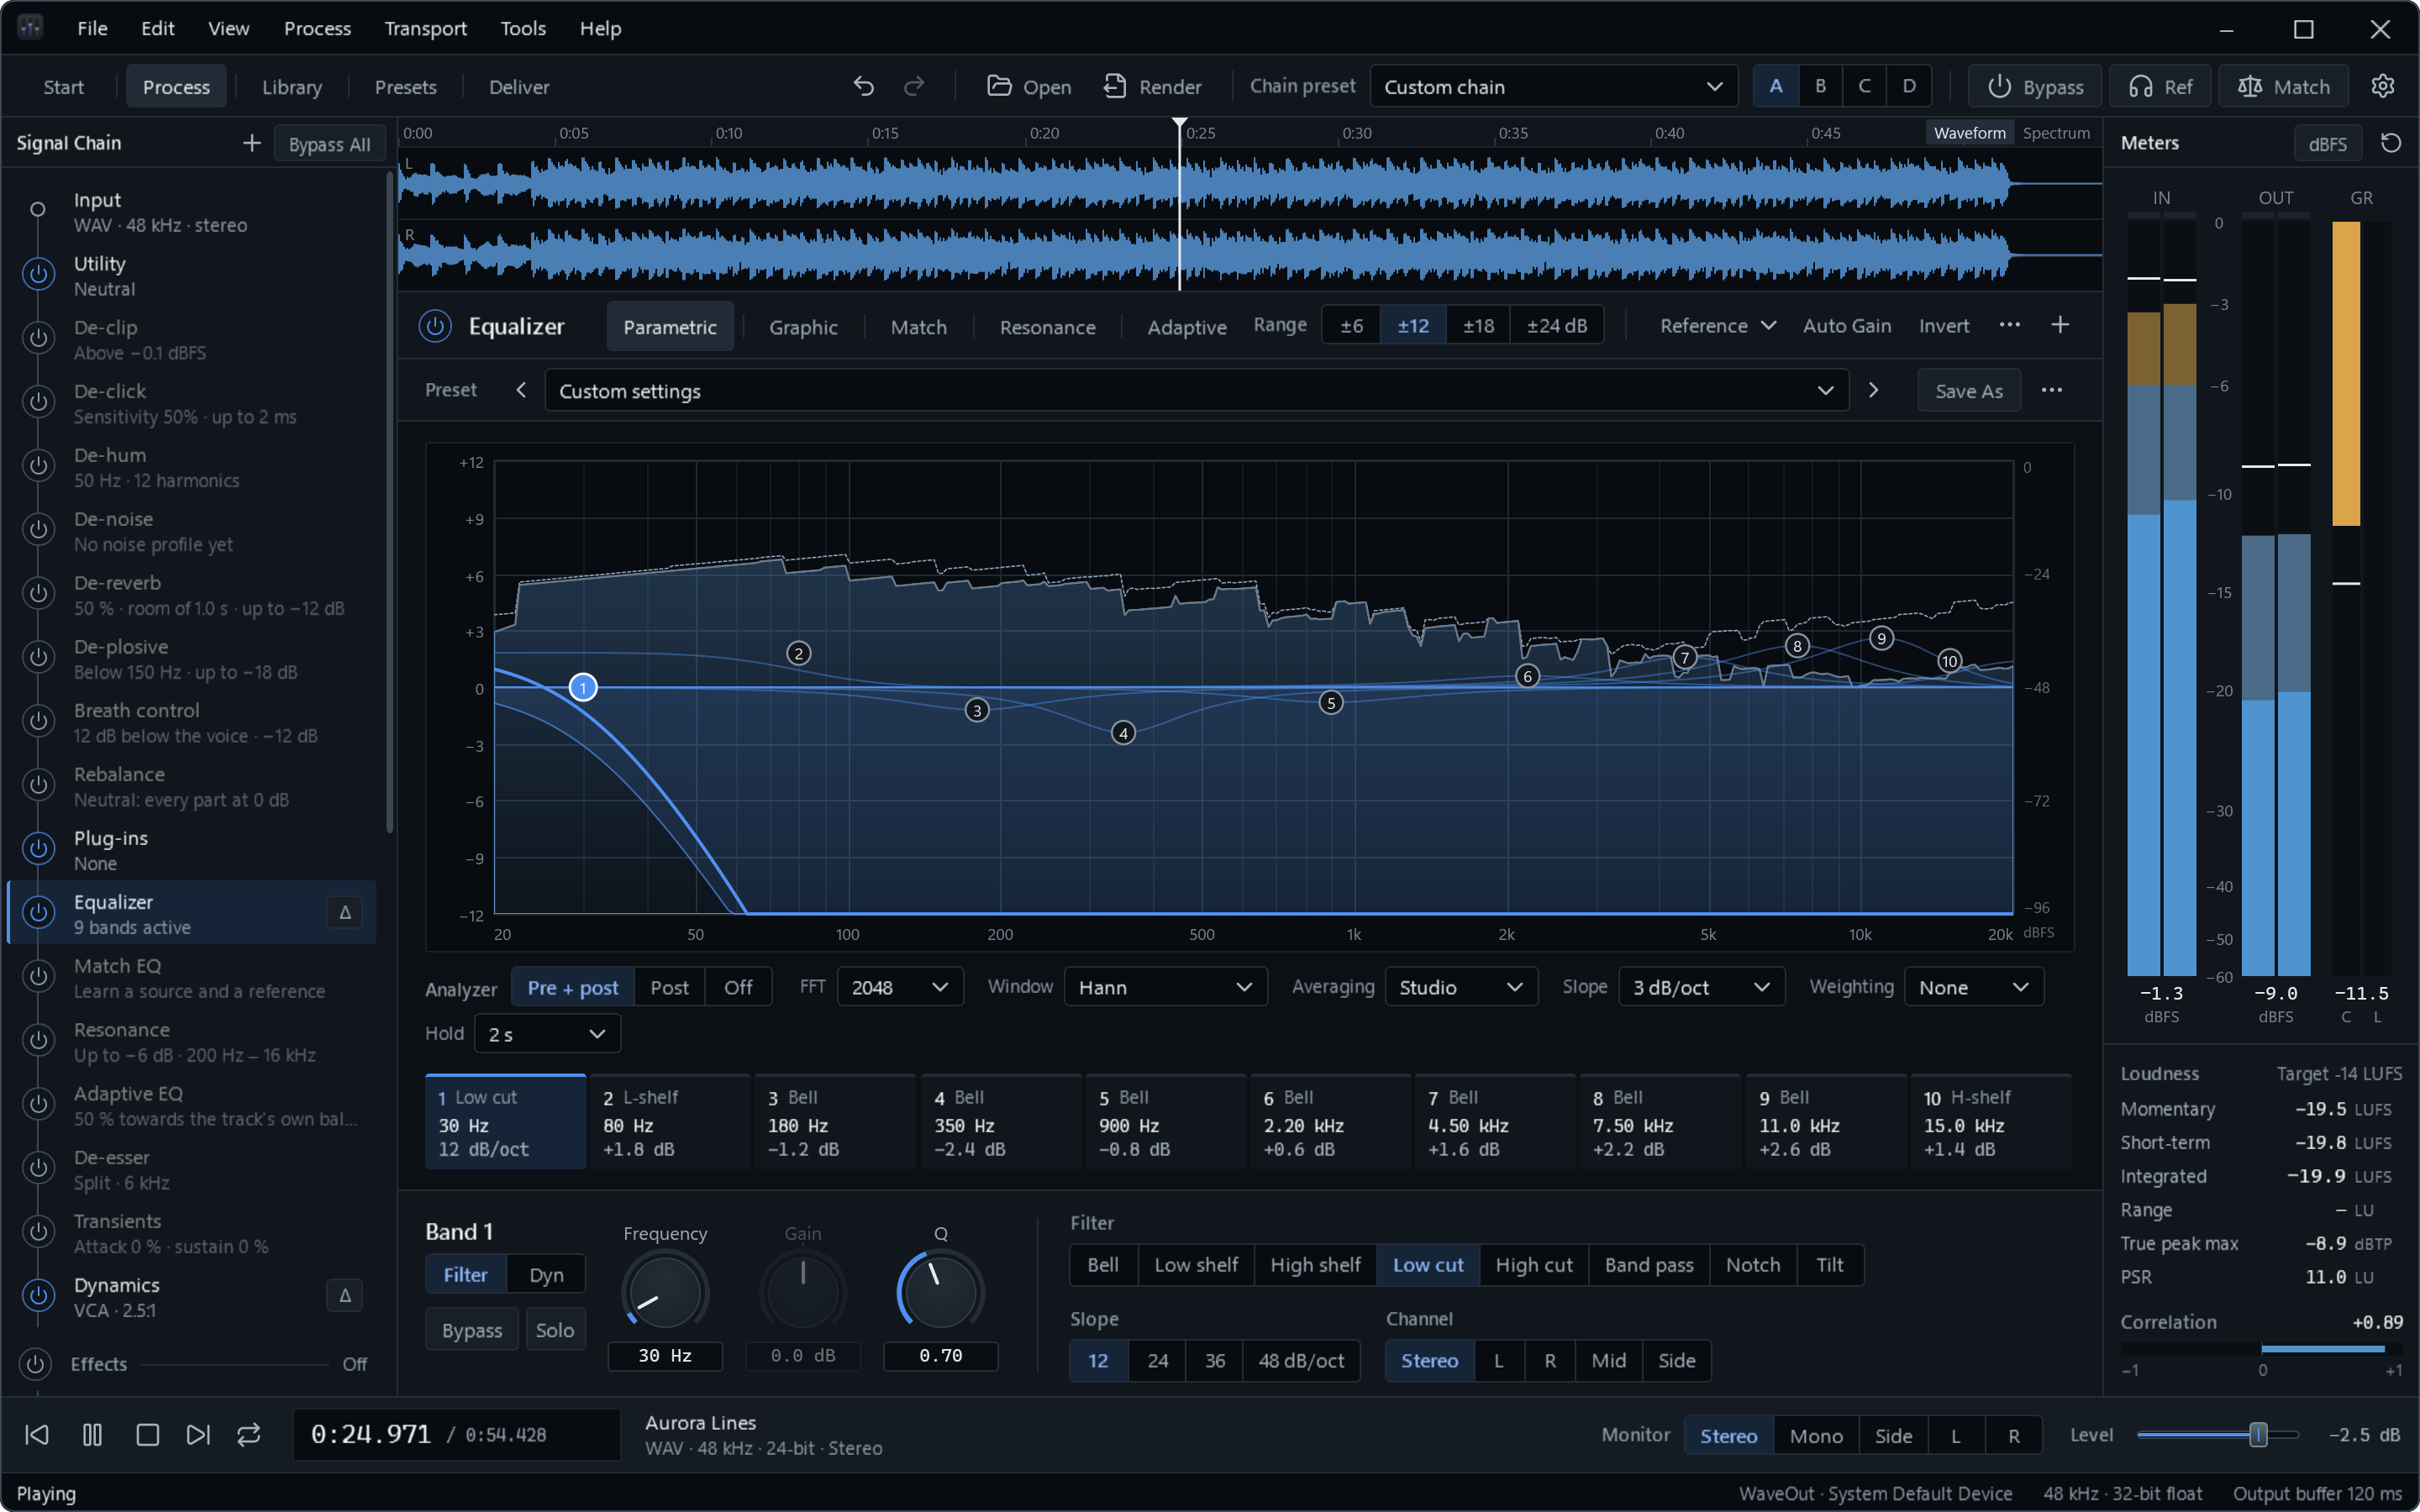The image size is (2420, 1512).
Task: Open the Equalizer module delta button
Action: [345, 912]
